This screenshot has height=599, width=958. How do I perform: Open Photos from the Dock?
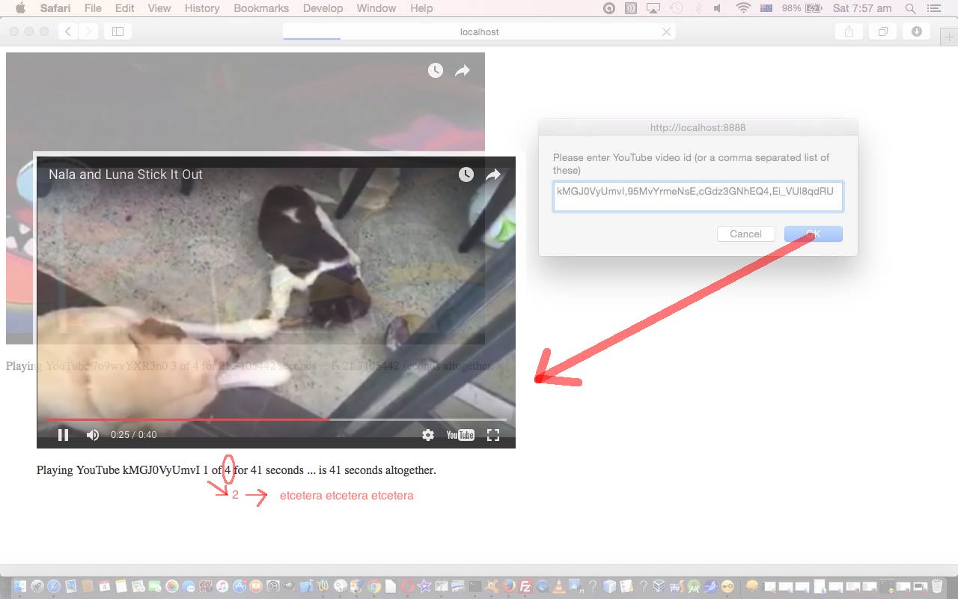pyautogui.click(x=171, y=586)
